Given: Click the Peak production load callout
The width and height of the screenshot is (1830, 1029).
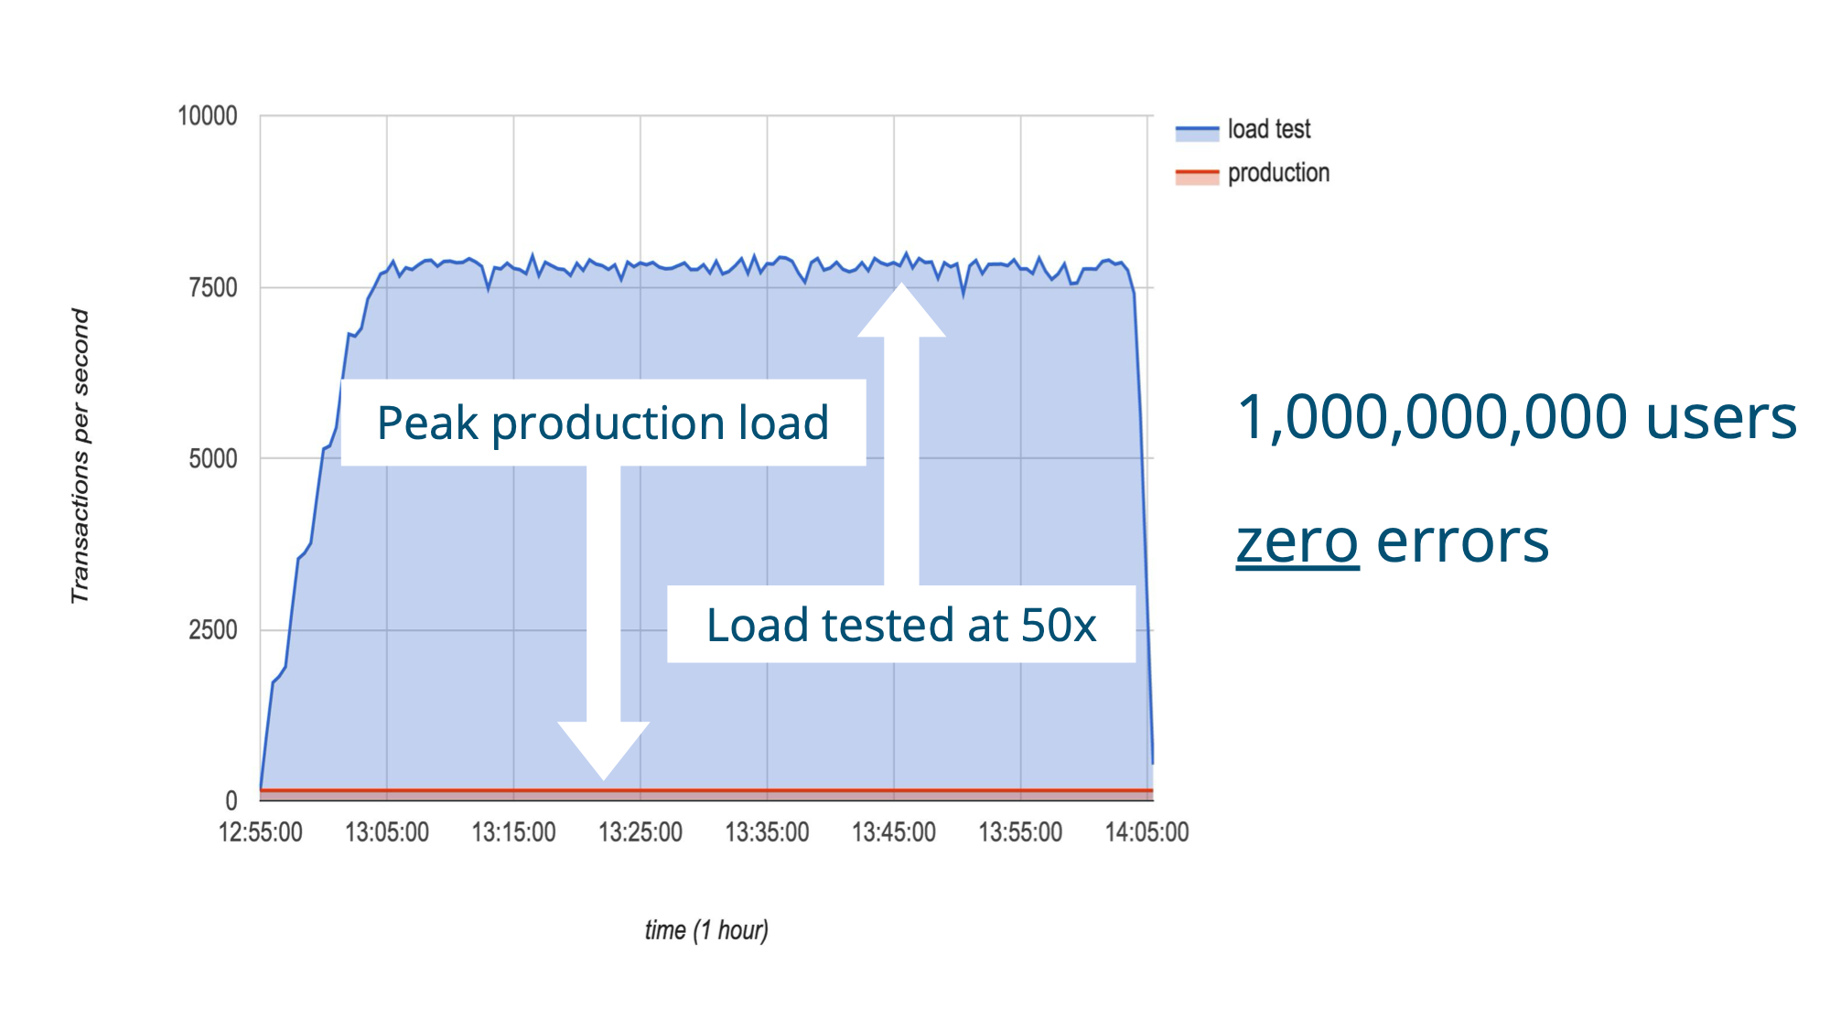Looking at the screenshot, I should [x=603, y=423].
